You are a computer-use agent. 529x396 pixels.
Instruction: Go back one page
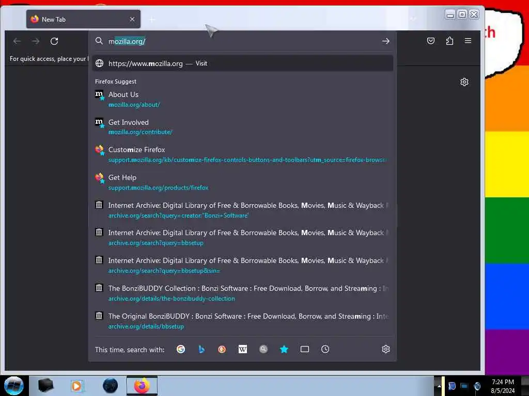[x=17, y=41]
